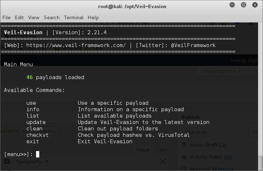Viewport: 263px width, 171px height.
Task: Switch to Text tab in background editor
Action: click(162, 150)
